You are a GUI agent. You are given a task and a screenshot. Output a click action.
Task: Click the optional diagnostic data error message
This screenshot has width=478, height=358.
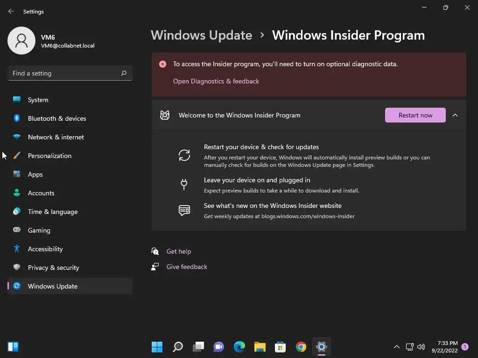coord(285,64)
